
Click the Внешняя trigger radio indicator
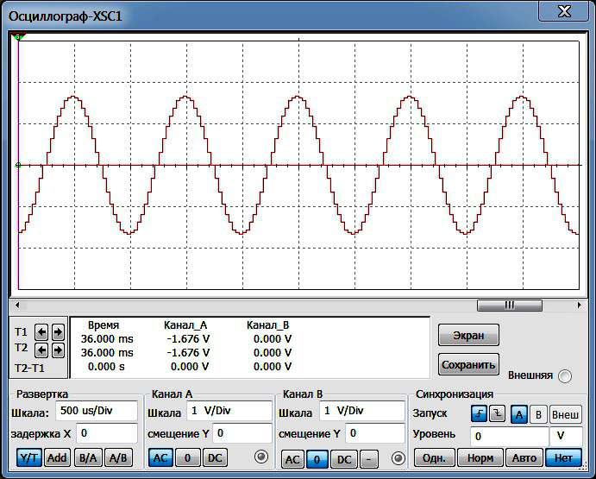(565, 376)
